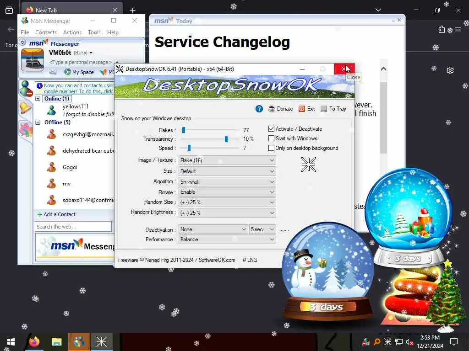Open the notification center icon
This screenshot has width=469, height=351.
454,342
